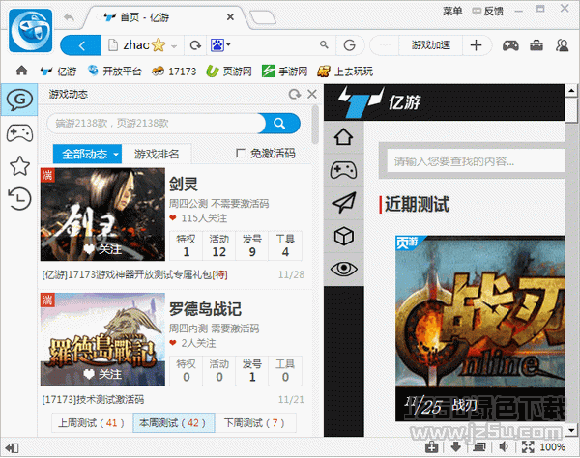
Task: Close the 游戏动态 panel
Action: click(x=312, y=95)
